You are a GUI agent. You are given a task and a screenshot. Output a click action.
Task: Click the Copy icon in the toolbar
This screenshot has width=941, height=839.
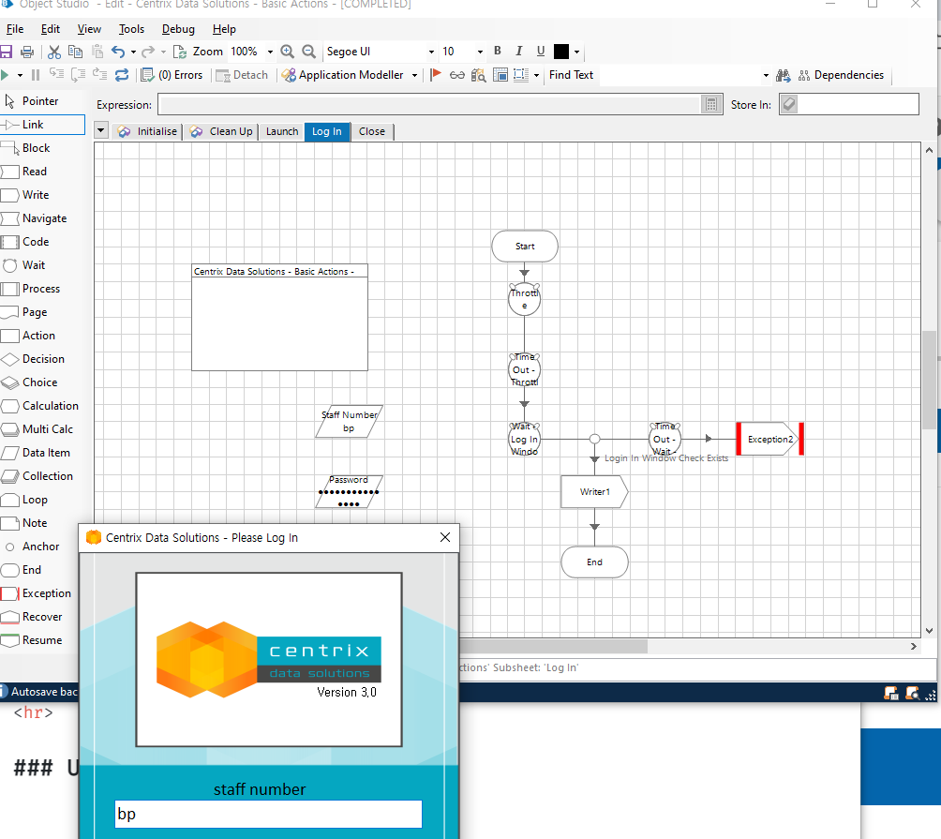click(75, 52)
